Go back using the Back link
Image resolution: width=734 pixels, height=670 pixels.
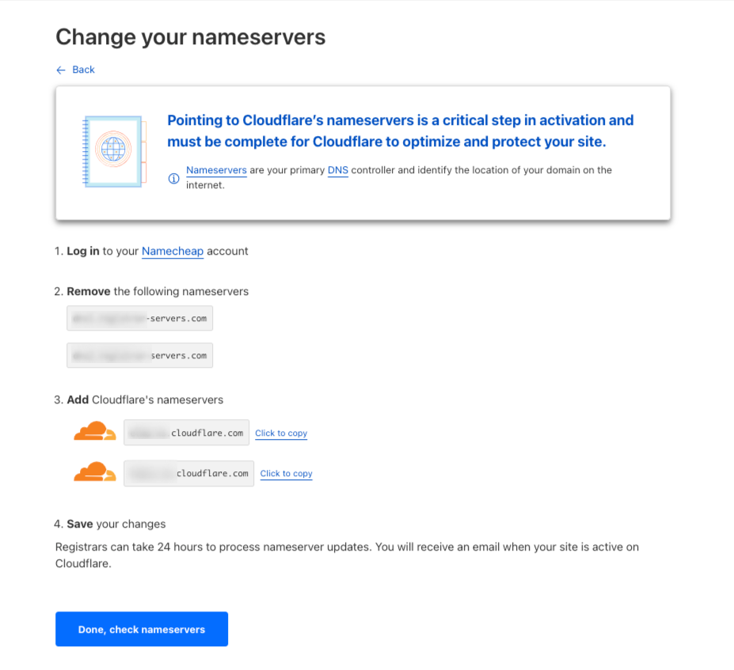tap(83, 70)
